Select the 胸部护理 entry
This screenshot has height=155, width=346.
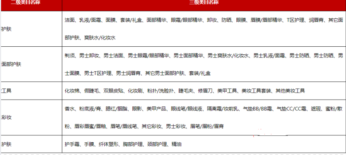tap(132, 144)
